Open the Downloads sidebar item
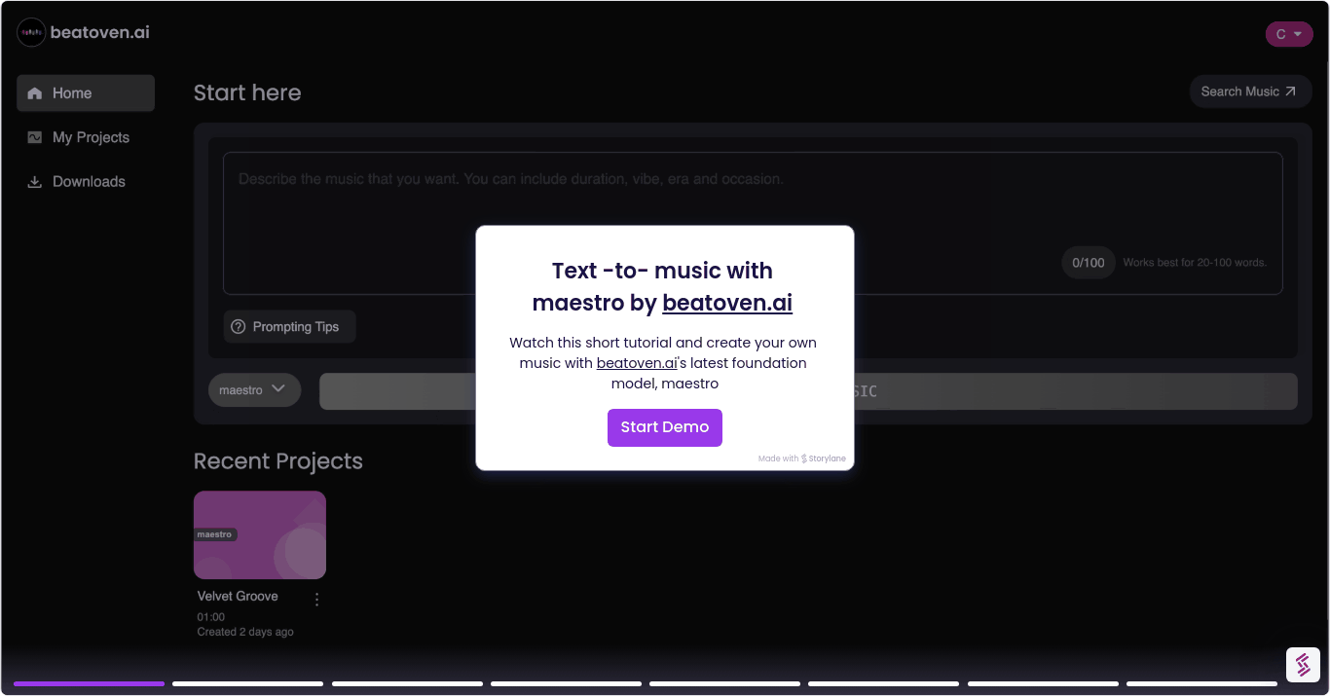 point(88,181)
